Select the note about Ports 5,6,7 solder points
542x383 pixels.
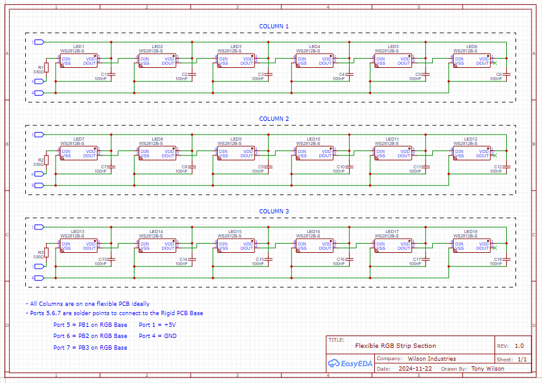(x=115, y=313)
